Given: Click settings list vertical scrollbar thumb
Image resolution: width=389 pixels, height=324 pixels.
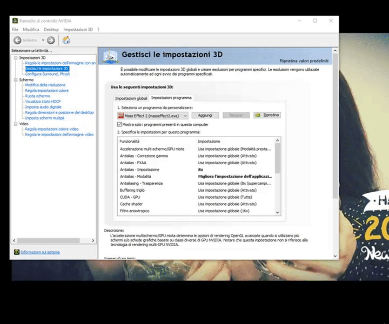Looking at the screenshot, I should coord(277,158).
